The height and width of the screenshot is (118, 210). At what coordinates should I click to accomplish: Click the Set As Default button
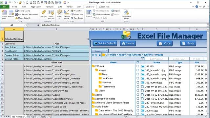pyautogui.click(x=105, y=43)
